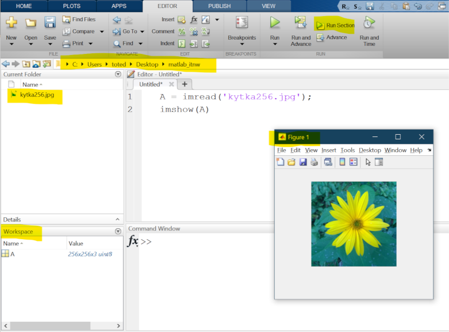Click the Save icon in the Figure toolbar
Image resolution: width=449 pixels, height=332 pixels.
point(303,162)
